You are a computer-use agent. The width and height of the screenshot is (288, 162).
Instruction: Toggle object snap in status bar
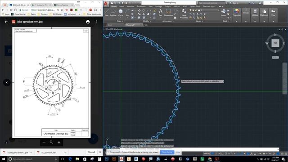(x=242, y=153)
